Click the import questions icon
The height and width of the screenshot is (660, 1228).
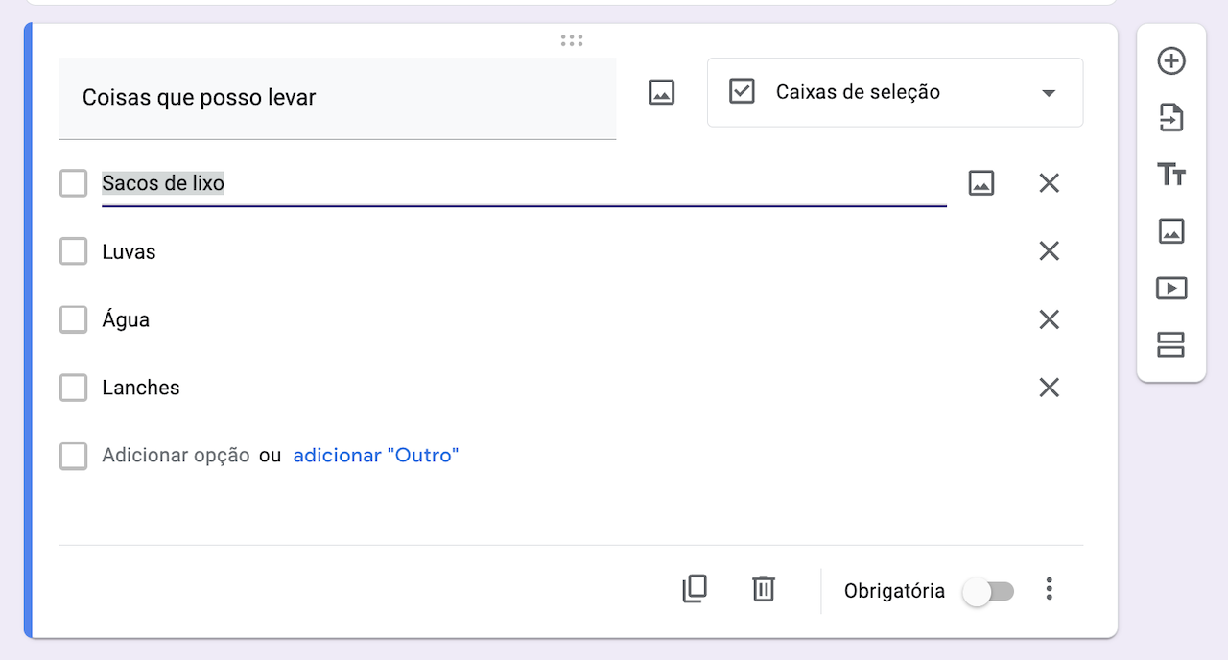(x=1171, y=118)
